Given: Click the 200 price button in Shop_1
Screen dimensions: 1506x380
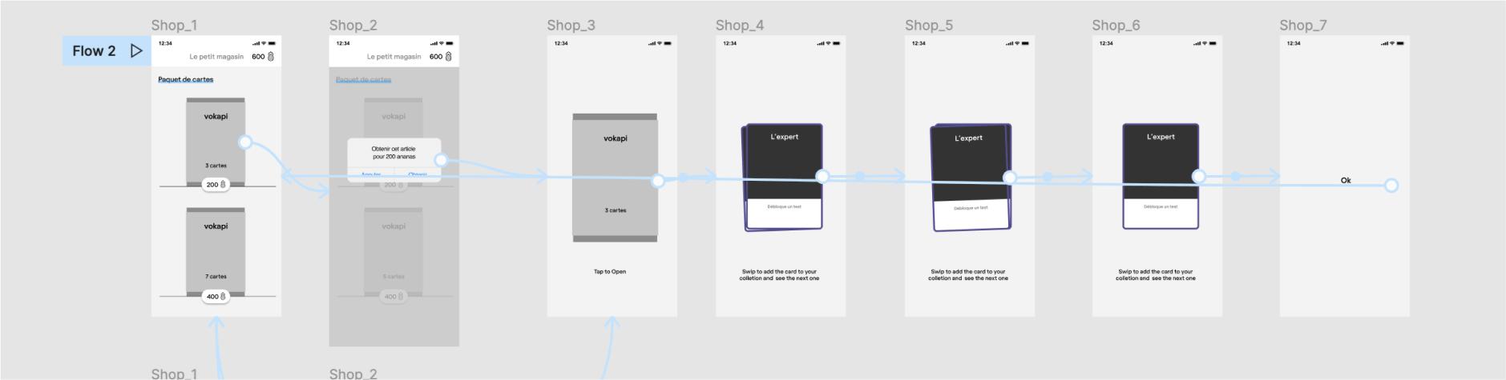Looking at the screenshot, I should click(x=216, y=185).
